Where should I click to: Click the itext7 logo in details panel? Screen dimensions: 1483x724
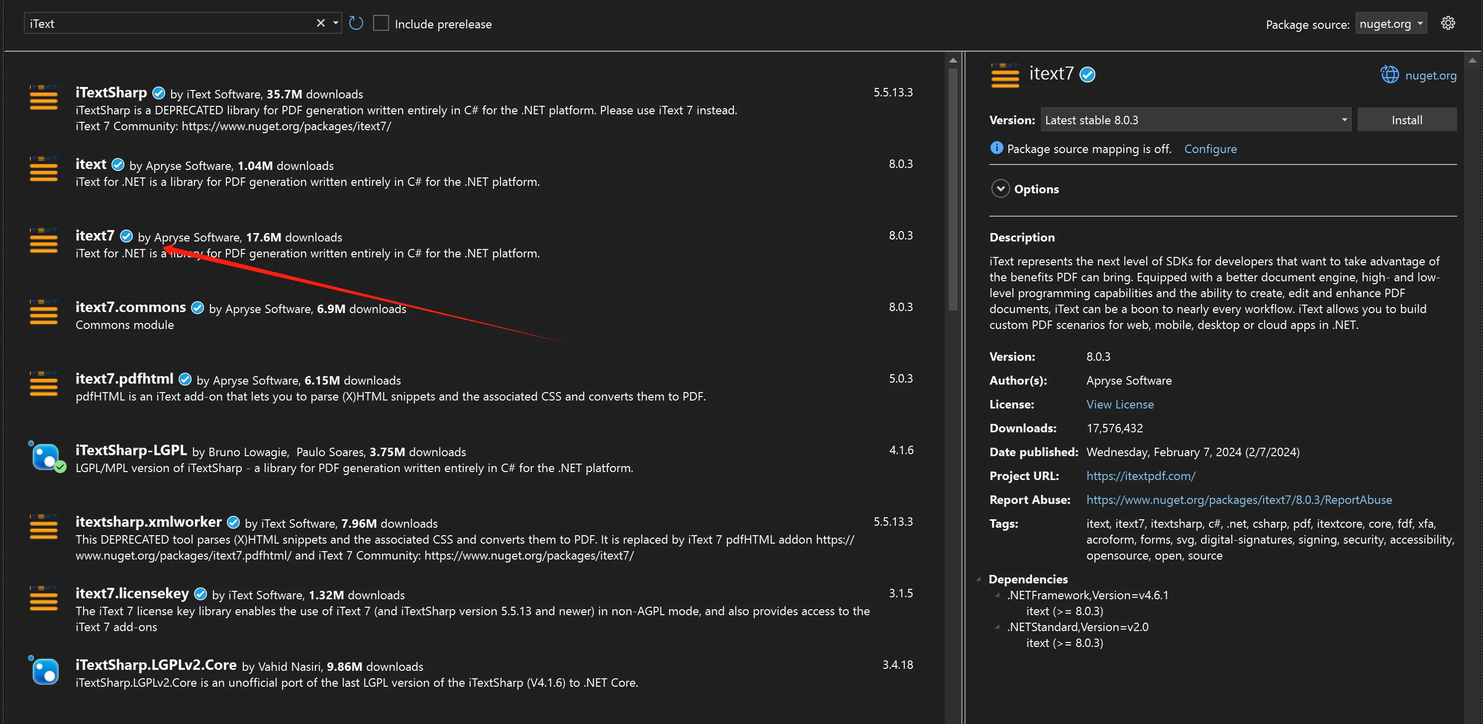pos(1005,75)
